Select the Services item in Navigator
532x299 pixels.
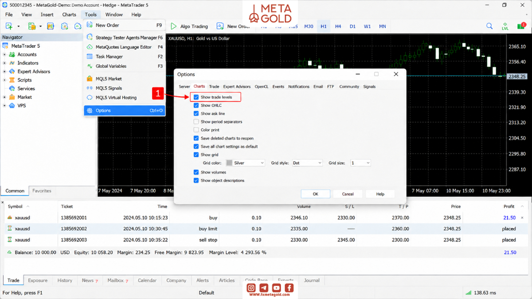pyautogui.click(x=26, y=89)
